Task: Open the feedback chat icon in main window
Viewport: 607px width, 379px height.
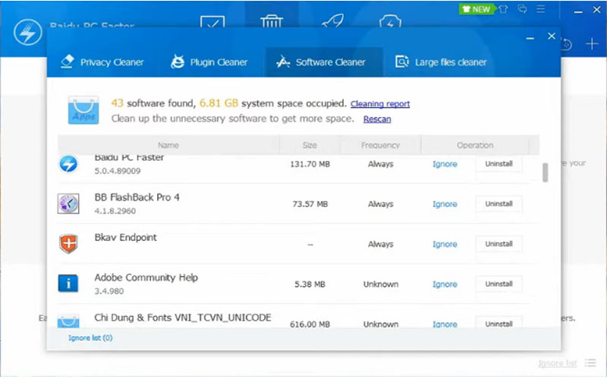Action: pos(522,9)
